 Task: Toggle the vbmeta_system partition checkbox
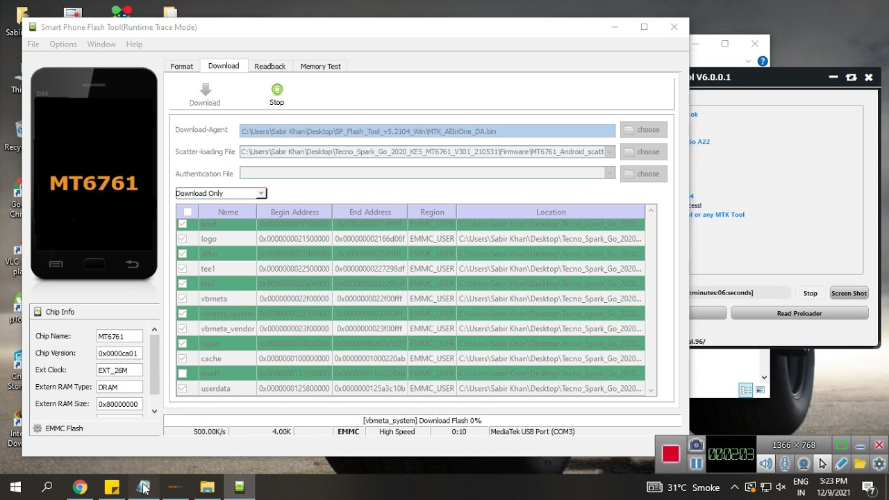point(182,313)
